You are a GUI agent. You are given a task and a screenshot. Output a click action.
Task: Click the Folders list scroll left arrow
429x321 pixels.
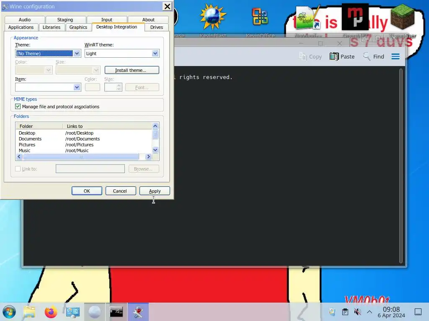pos(19,157)
